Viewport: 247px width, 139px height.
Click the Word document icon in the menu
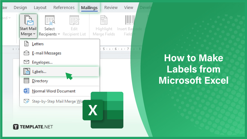pos(26,91)
